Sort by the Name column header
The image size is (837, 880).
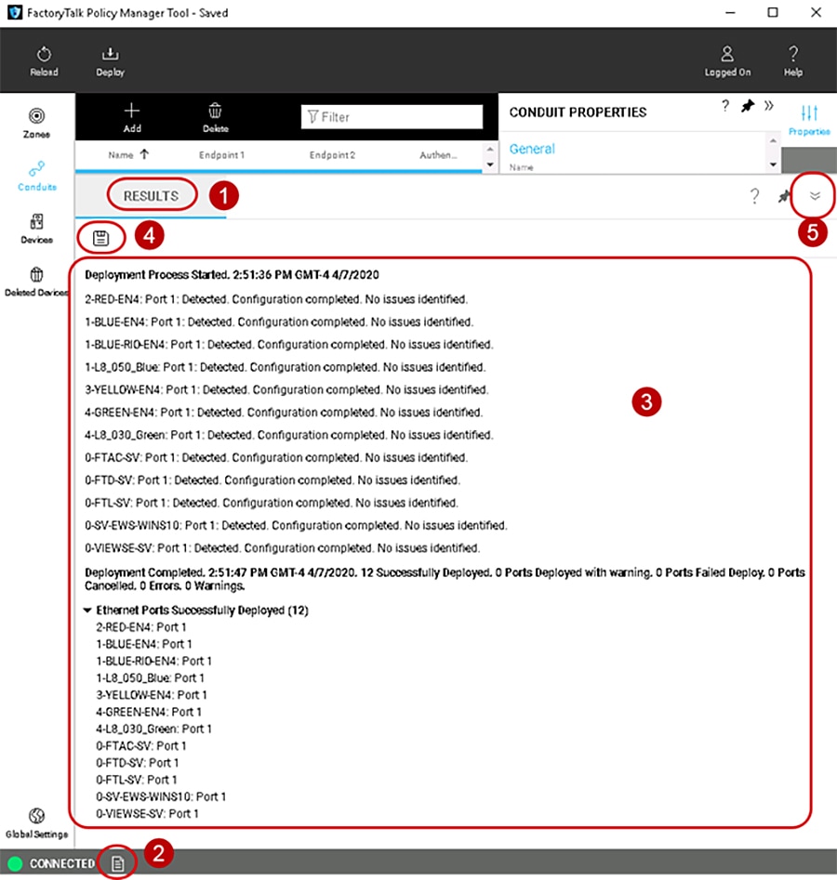128,155
